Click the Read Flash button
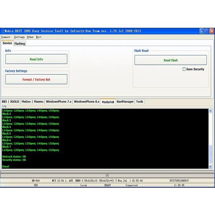Image resolution: width=215 pixels, height=215 pixels. 171,60
